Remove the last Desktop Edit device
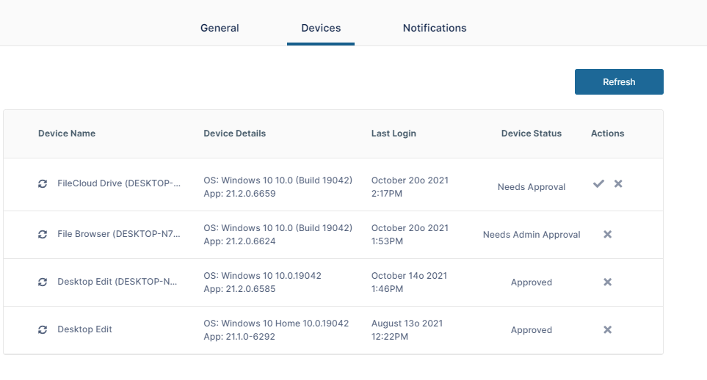Viewport: 707px width, 380px height. click(x=607, y=330)
